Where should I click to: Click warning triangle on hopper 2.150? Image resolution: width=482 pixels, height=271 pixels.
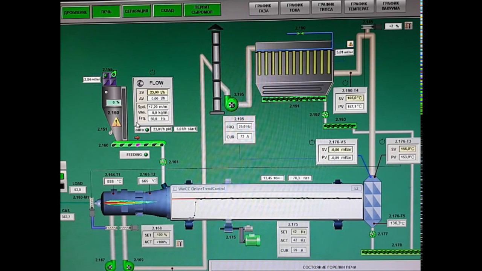point(116,122)
